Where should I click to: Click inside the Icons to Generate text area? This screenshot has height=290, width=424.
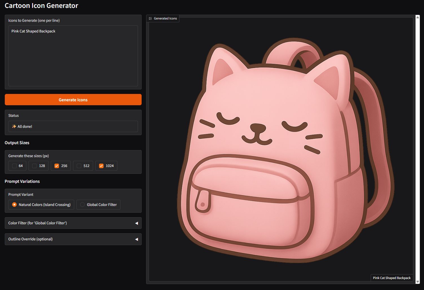tap(73, 56)
